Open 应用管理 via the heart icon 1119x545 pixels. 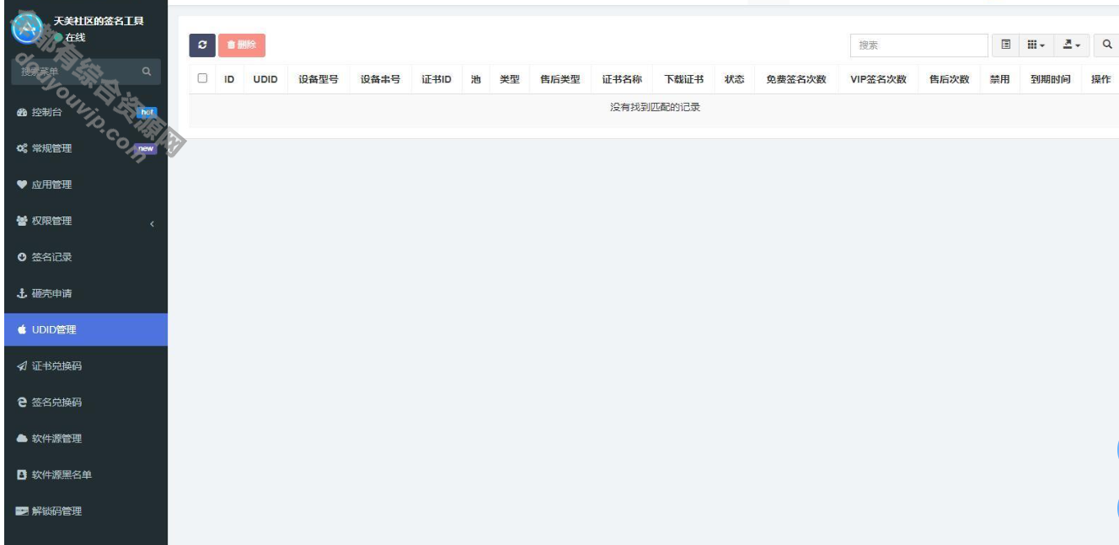point(23,184)
